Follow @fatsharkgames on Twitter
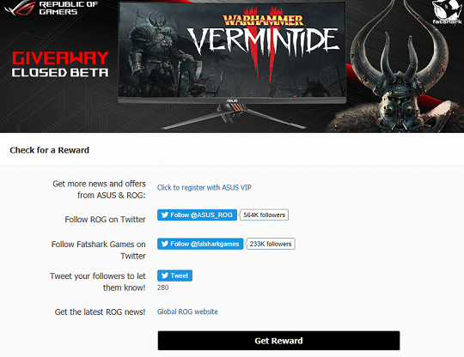Viewport: 464px width, 357px height. pos(200,244)
